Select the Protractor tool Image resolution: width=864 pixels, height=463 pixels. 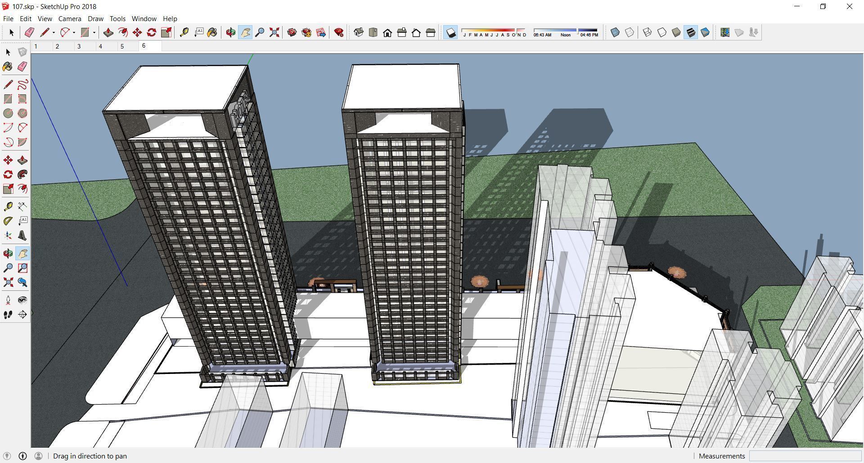[8, 221]
